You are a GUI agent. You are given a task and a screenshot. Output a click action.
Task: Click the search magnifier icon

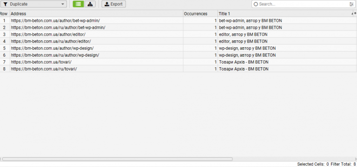[256, 4]
